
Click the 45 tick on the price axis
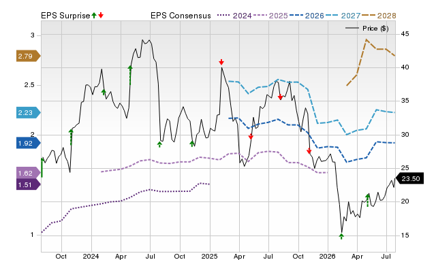tap(405, 34)
